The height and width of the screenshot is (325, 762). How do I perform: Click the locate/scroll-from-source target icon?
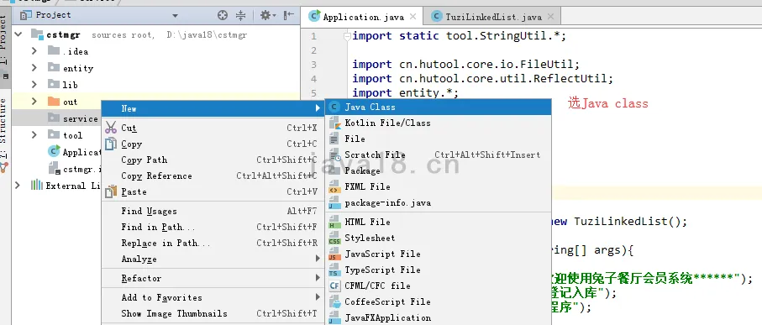tap(223, 16)
